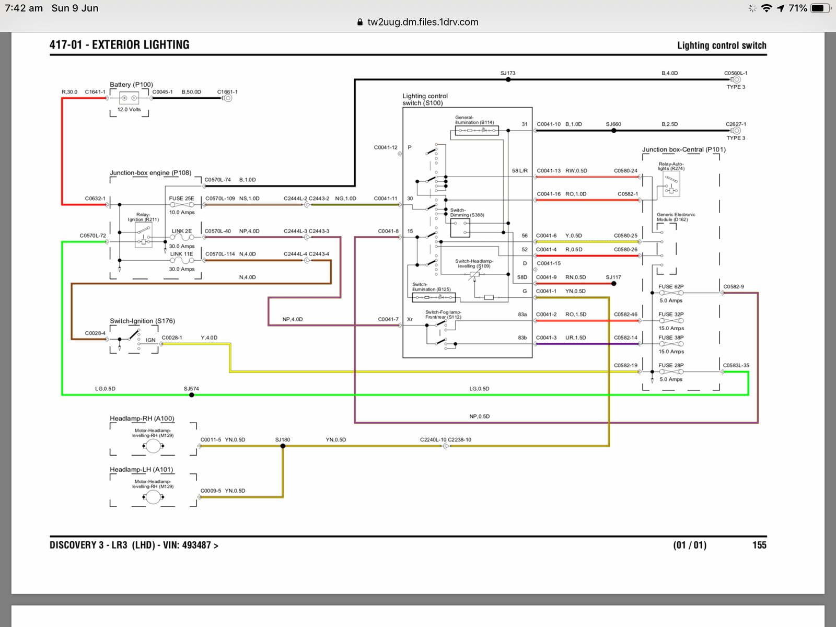Tap the C0560L-1 ground terminal symbol
Image resolution: width=836 pixels, height=627 pixels.
pos(736,79)
